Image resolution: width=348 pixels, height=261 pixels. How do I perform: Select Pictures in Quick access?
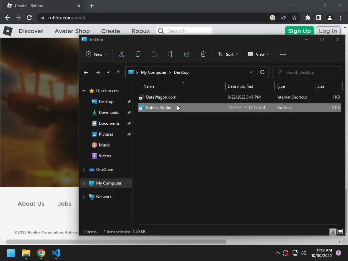106,134
